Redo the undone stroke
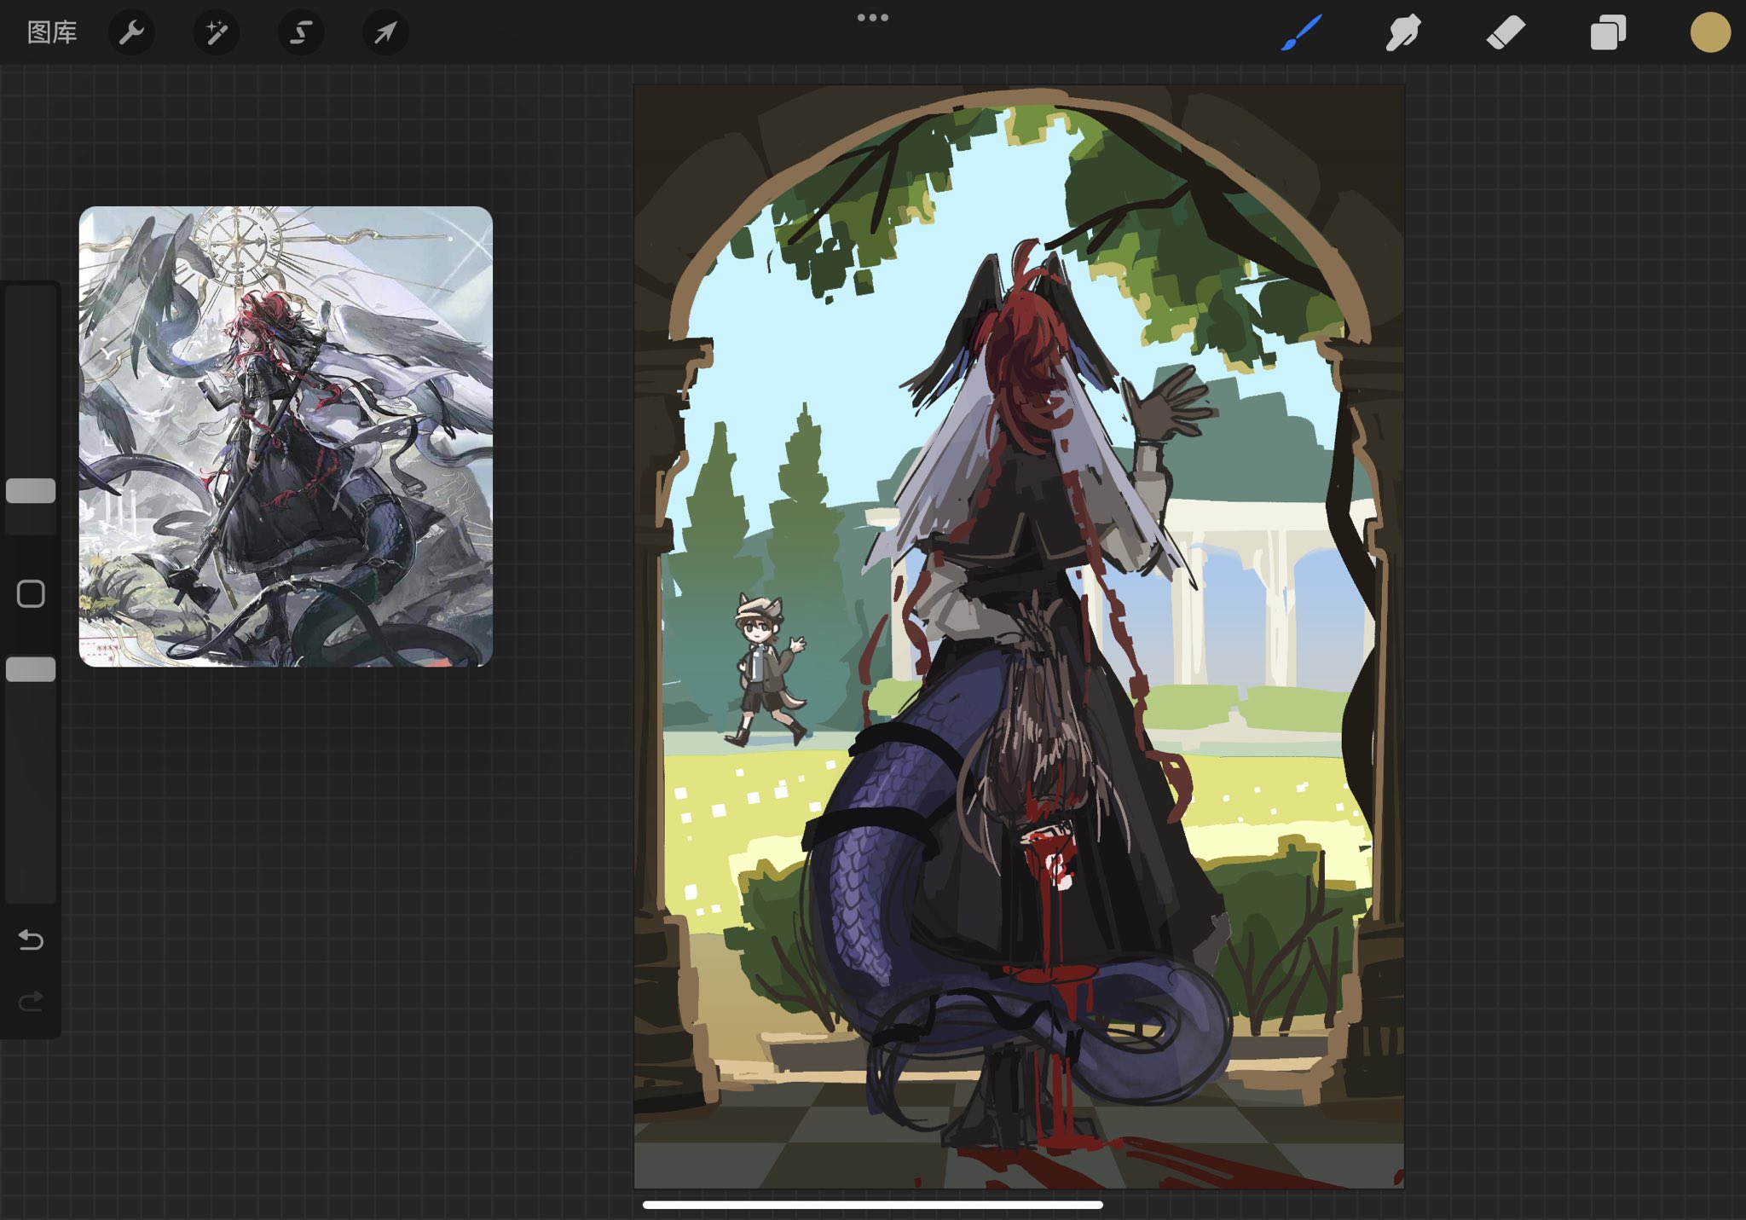The image size is (1746, 1220). coord(31,1001)
